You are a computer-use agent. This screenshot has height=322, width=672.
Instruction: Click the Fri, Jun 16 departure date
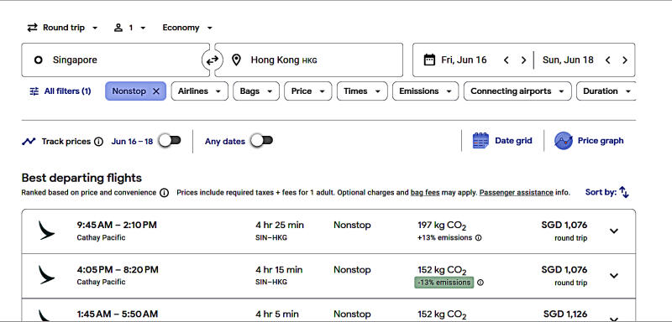pyautogui.click(x=464, y=60)
